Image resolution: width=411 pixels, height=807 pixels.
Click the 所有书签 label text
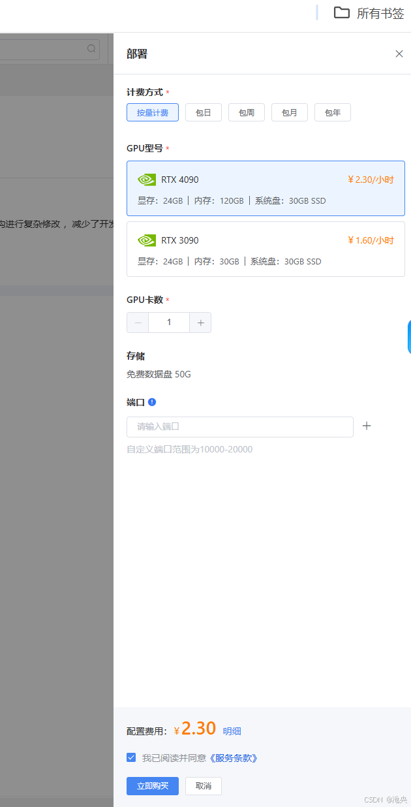point(380,13)
